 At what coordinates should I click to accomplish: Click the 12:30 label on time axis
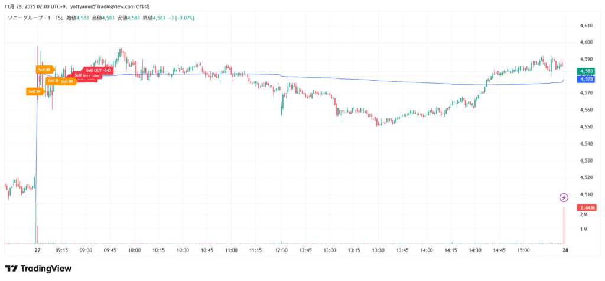click(x=281, y=250)
